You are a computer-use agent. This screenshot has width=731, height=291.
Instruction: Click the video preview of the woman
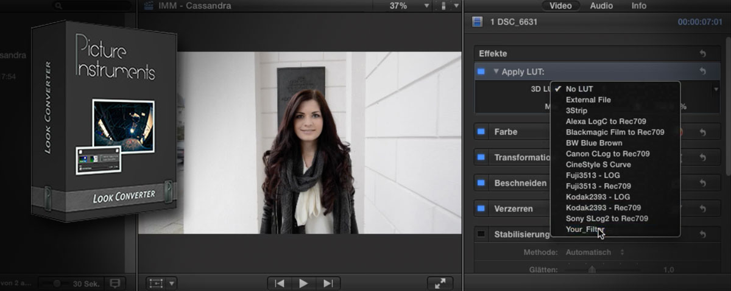pyautogui.click(x=300, y=142)
